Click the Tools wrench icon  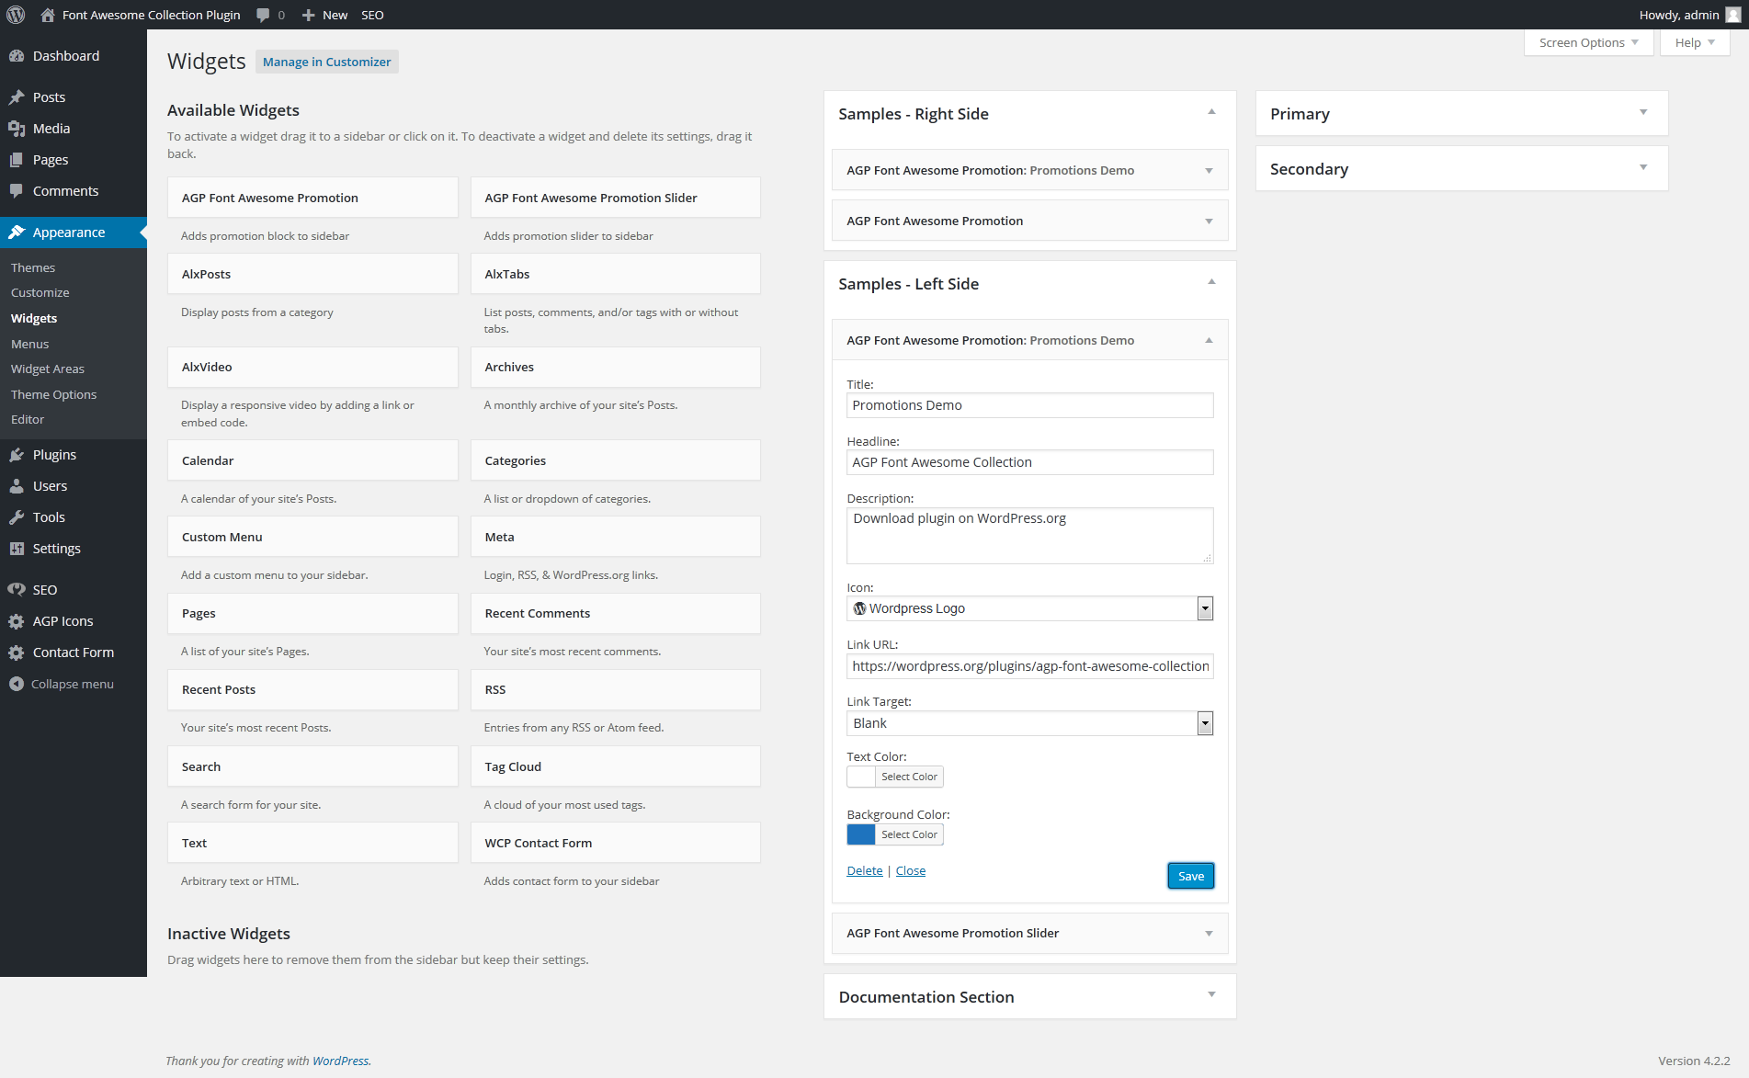[x=17, y=516]
